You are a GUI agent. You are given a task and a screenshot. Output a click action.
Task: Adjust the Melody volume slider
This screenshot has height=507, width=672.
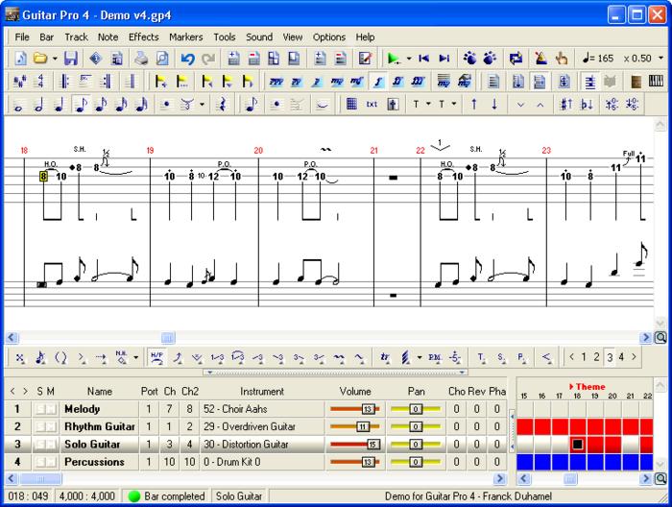point(355,409)
